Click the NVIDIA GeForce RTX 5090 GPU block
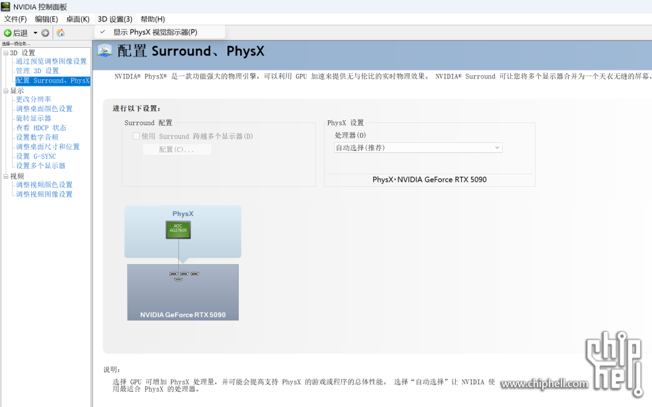This screenshot has height=407, width=652. tap(183, 292)
